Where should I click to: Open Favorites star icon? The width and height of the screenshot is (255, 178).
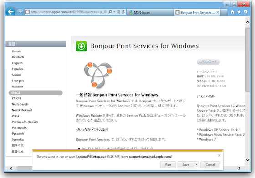point(239,12)
